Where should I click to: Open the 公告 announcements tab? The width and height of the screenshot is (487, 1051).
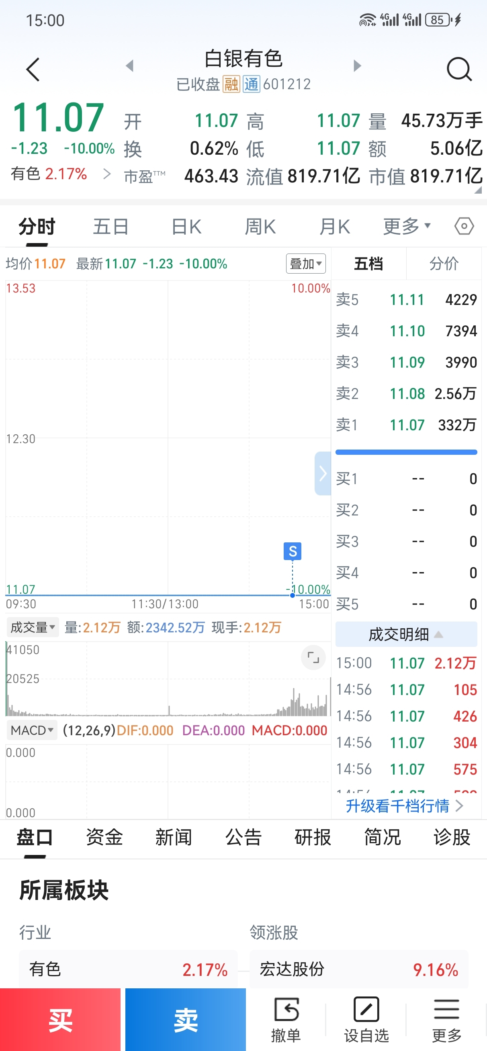(244, 838)
